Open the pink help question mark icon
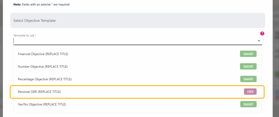279x117 pixels. pos(262,33)
